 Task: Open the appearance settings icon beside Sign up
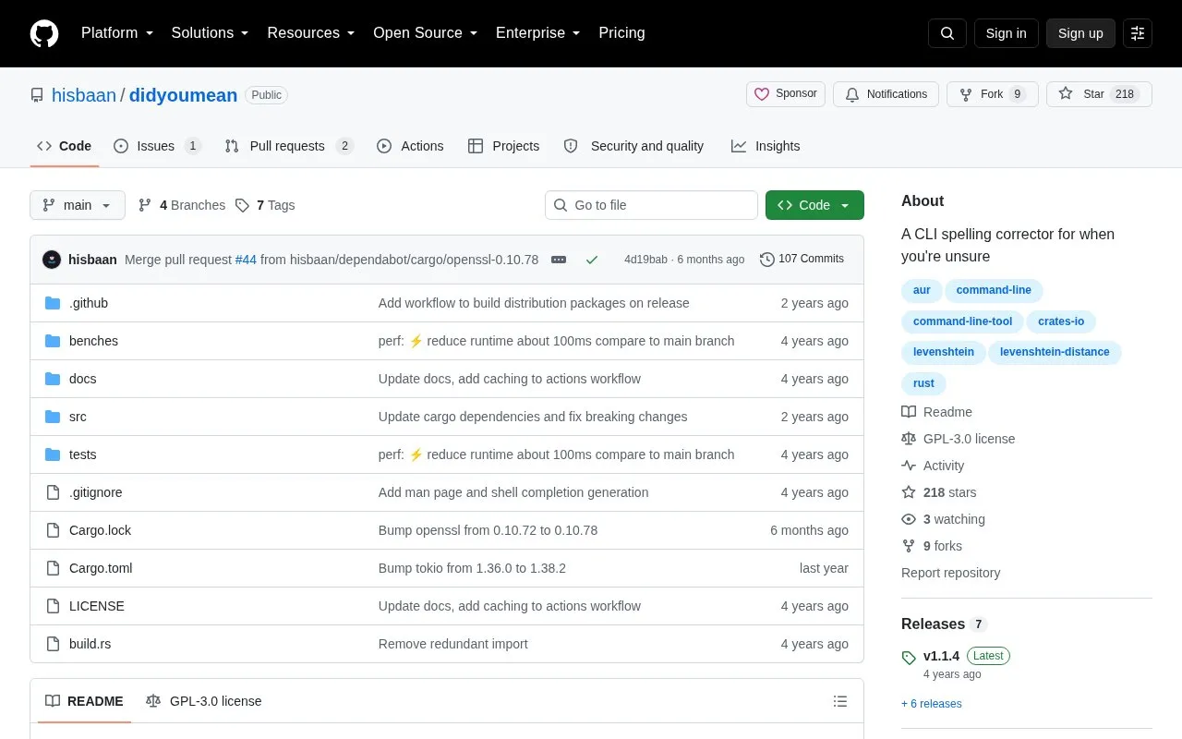[x=1138, y=33]
